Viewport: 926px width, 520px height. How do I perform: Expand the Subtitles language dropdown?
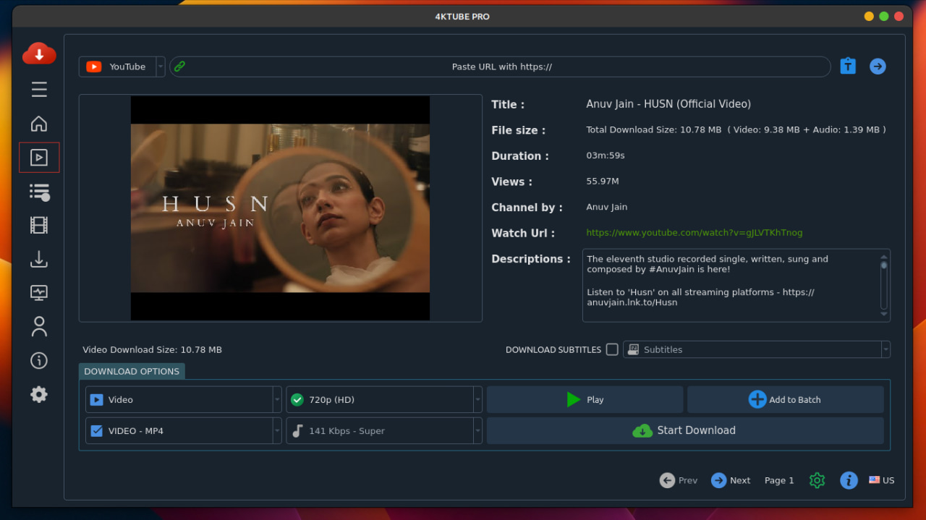756,349
